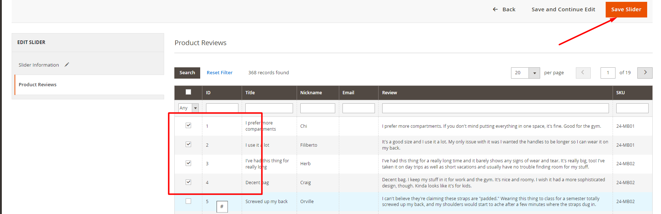This screenshot has width=661, height=214.
Task: Toggle the select-all checkbox in header
Action: click(x=188, y=92)
